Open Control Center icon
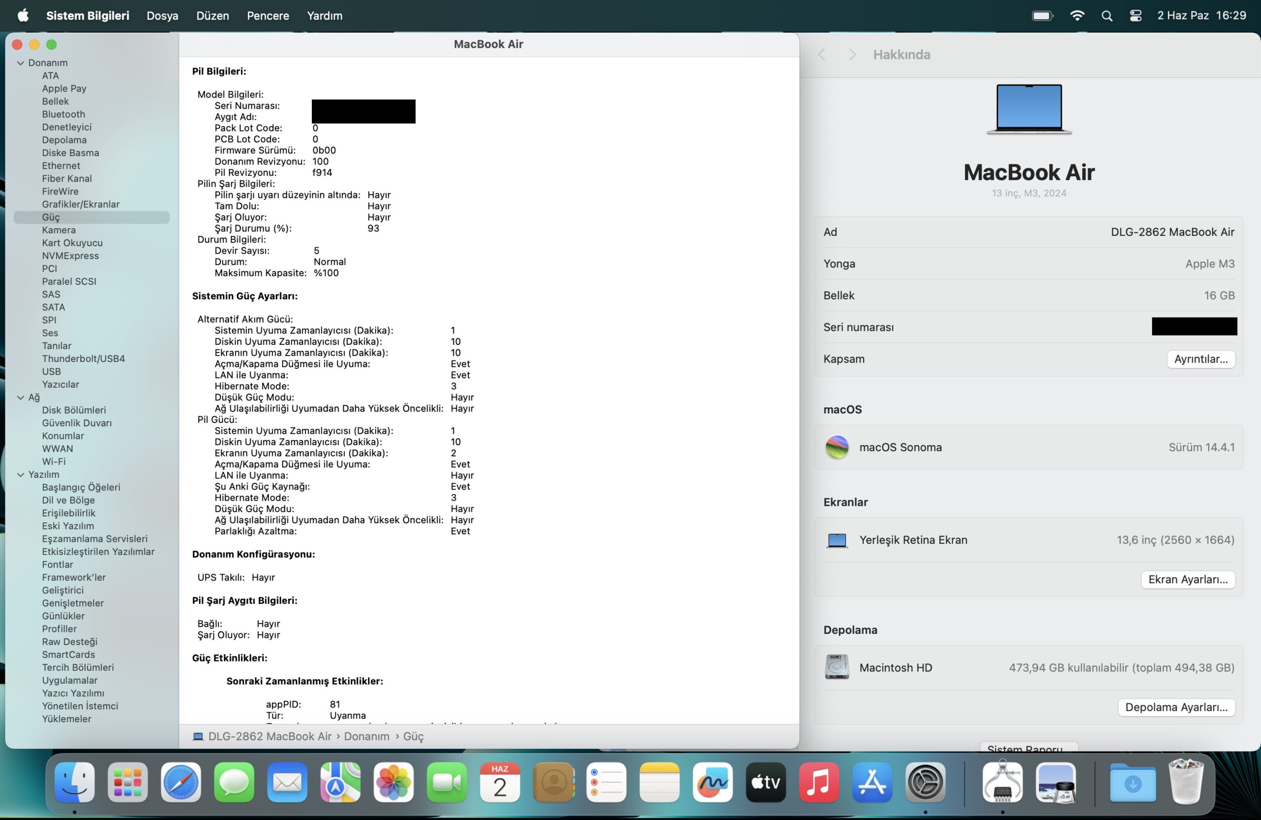The height and width of the screenshot is (820, 1261). tap(1135, 16)
